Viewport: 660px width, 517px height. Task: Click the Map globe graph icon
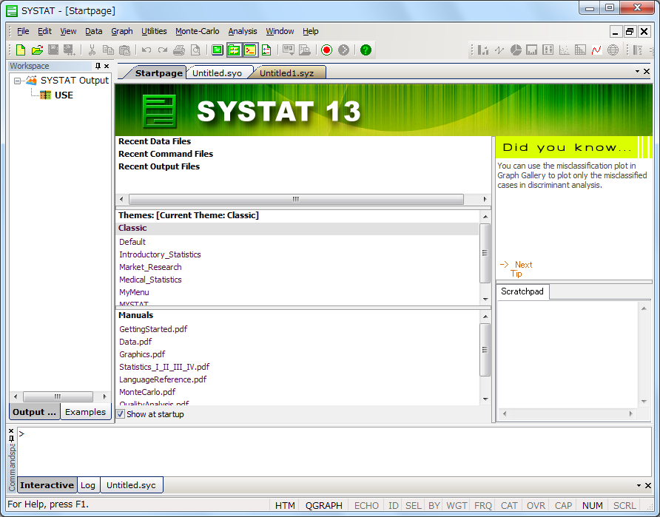613,50
